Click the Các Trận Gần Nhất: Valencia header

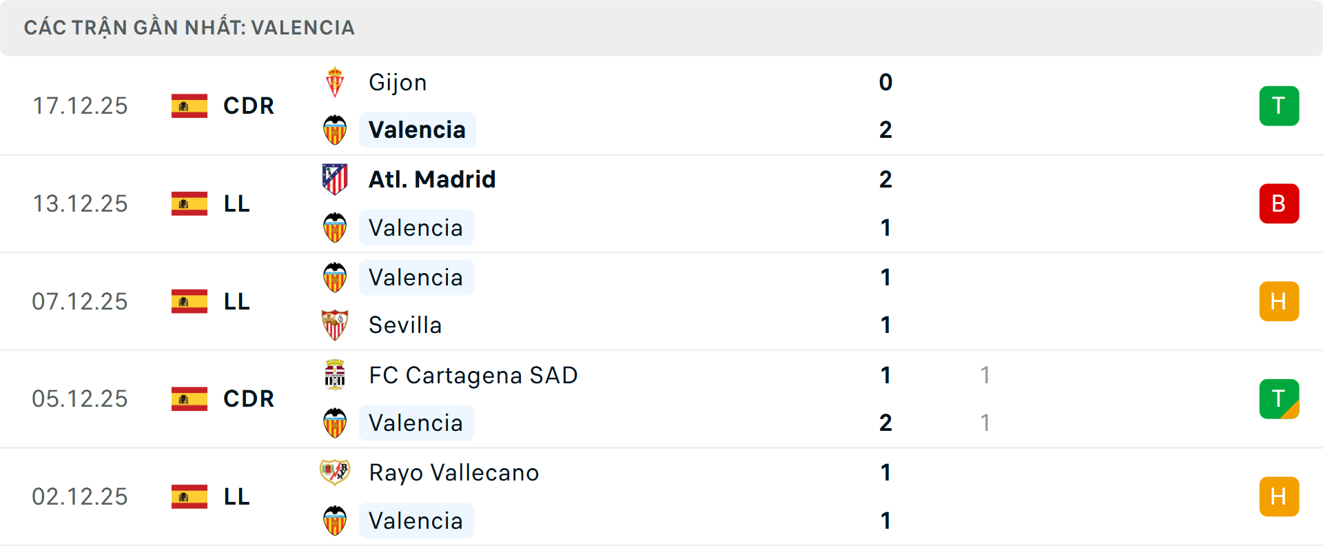pyautogui.click(x=189, y=28)
